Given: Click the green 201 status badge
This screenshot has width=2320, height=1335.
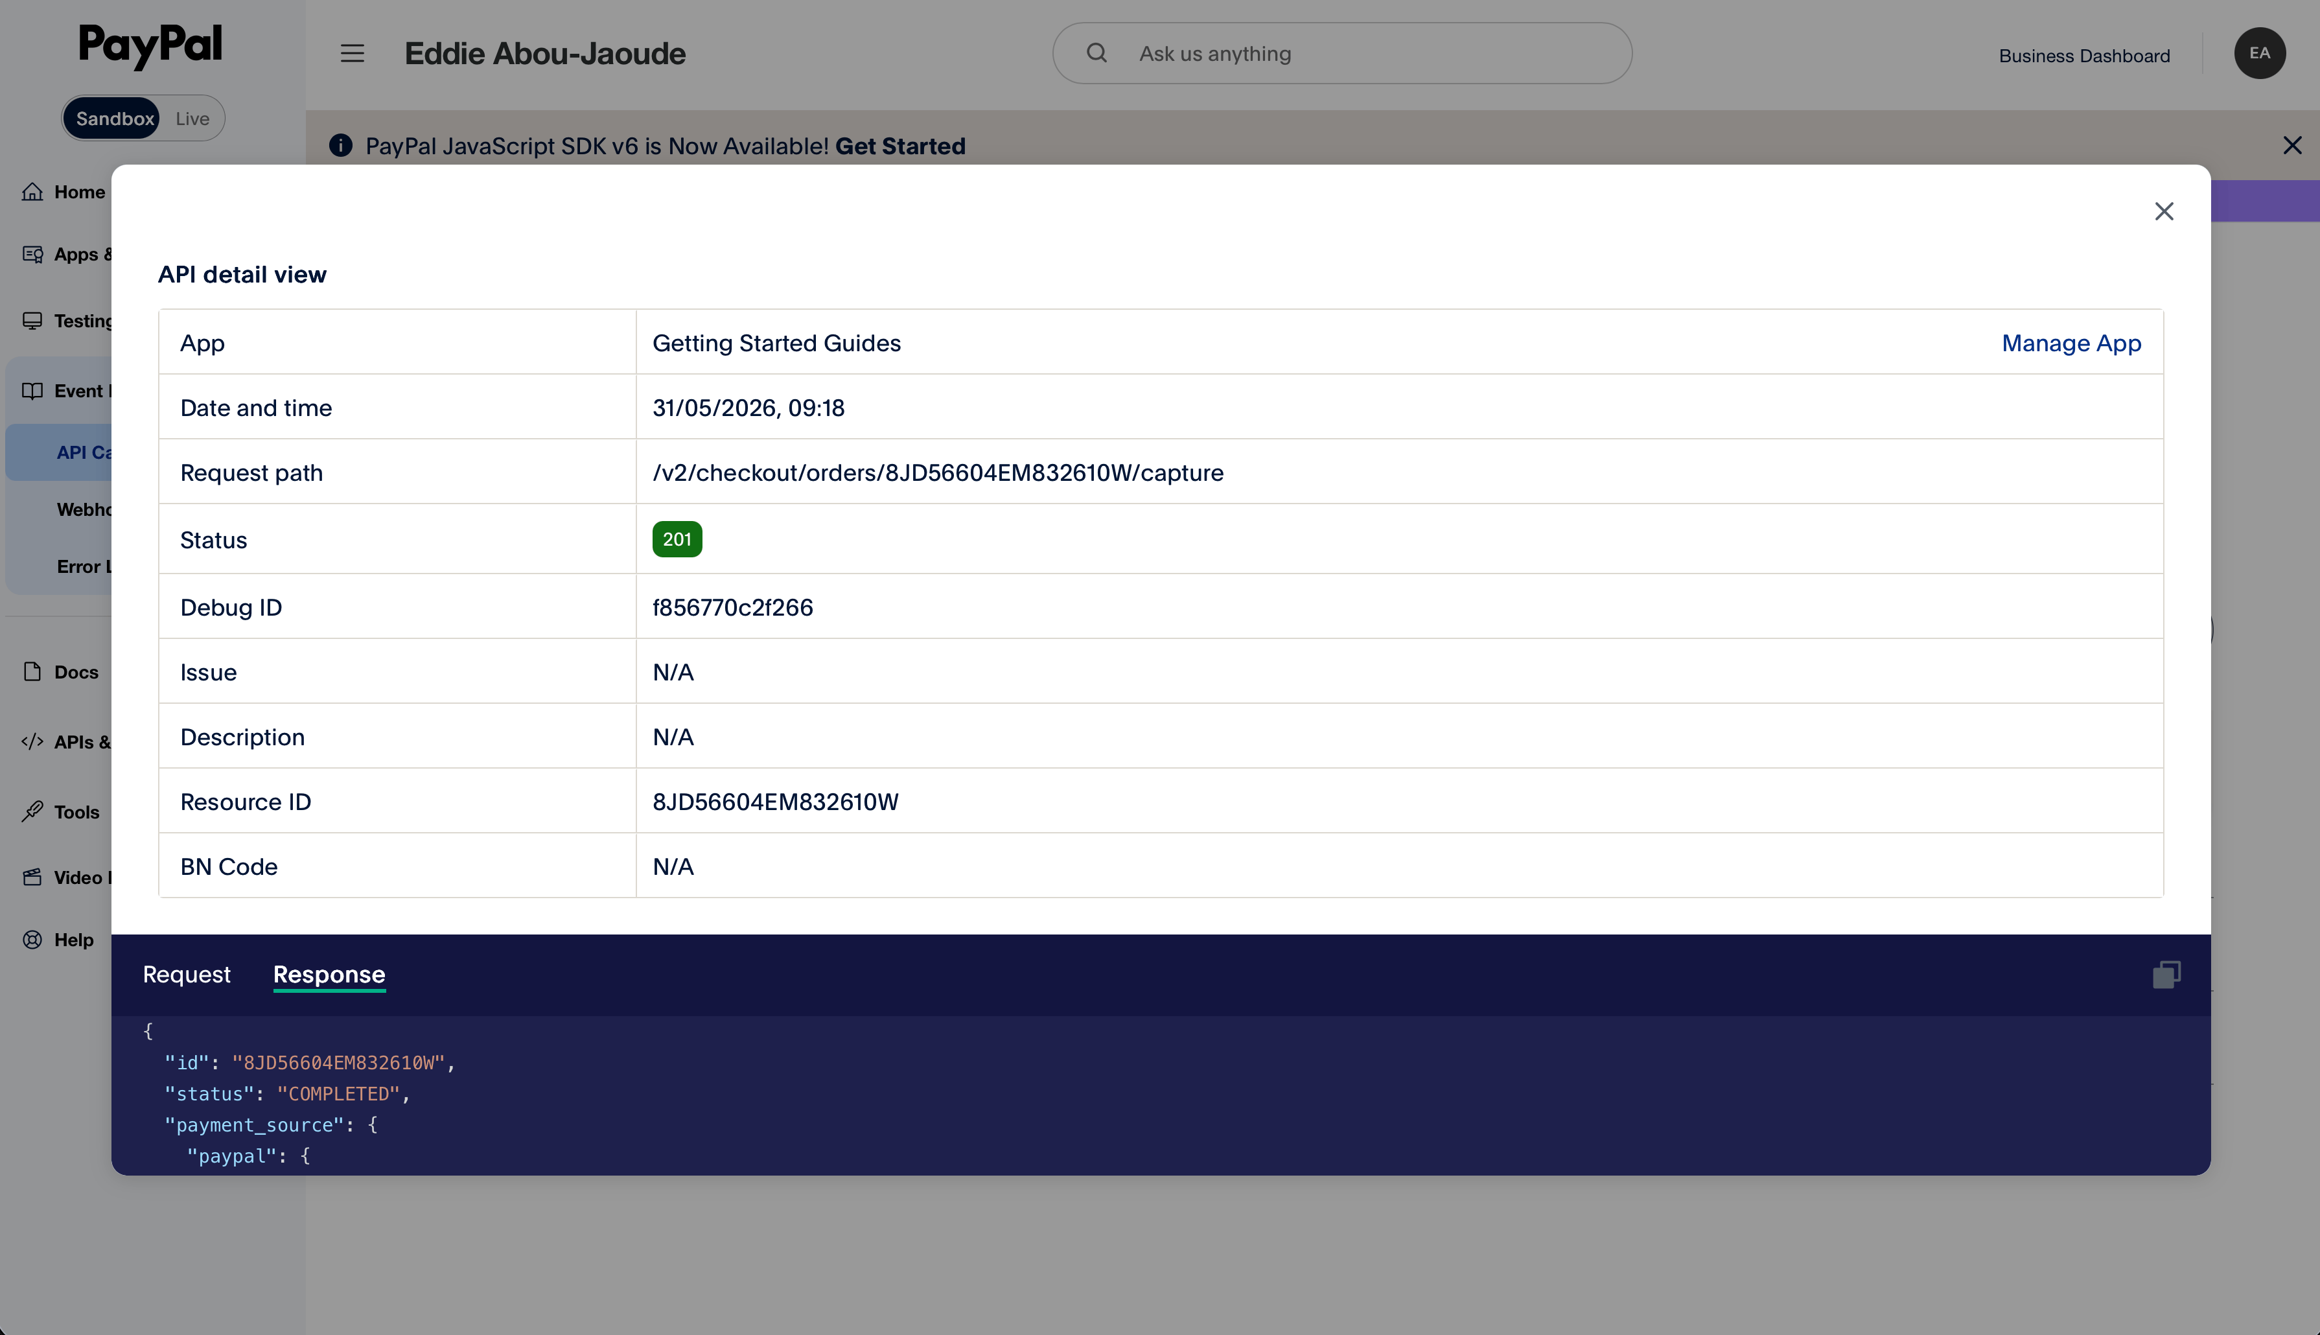Looking at the screenshot, I should coord(677,539).
